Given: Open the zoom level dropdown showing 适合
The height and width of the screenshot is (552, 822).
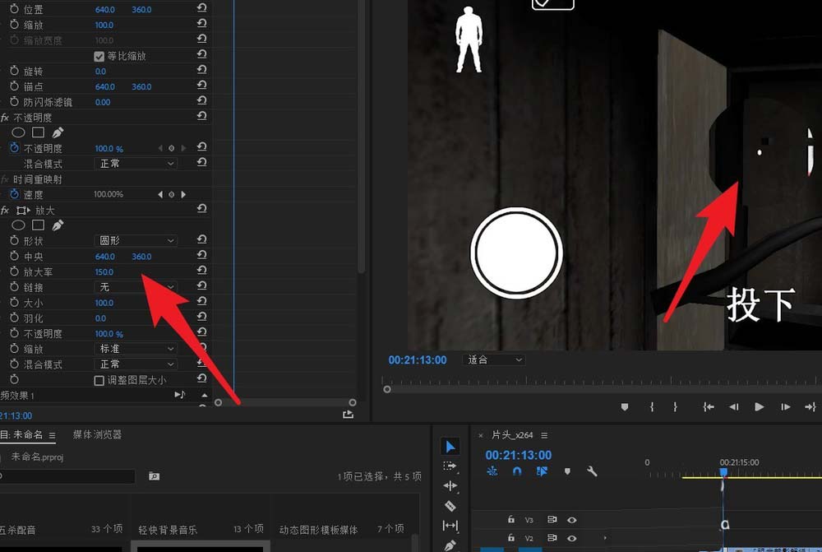Looking at the screenshot, I should (493, 359).
